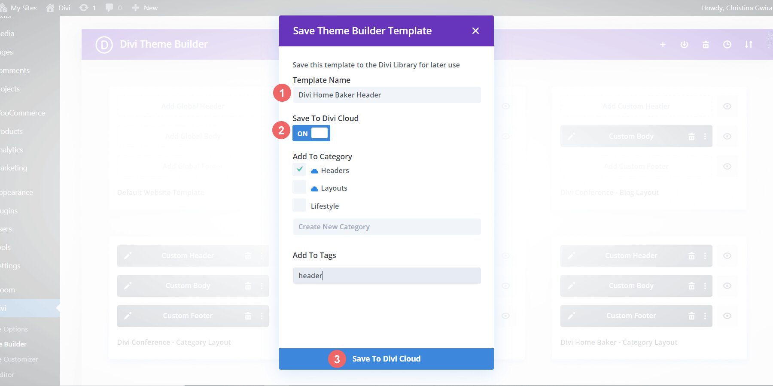Open Baker Category Custom Body three-dot menu
Screen dimensions: 773x386
(705, 286)
